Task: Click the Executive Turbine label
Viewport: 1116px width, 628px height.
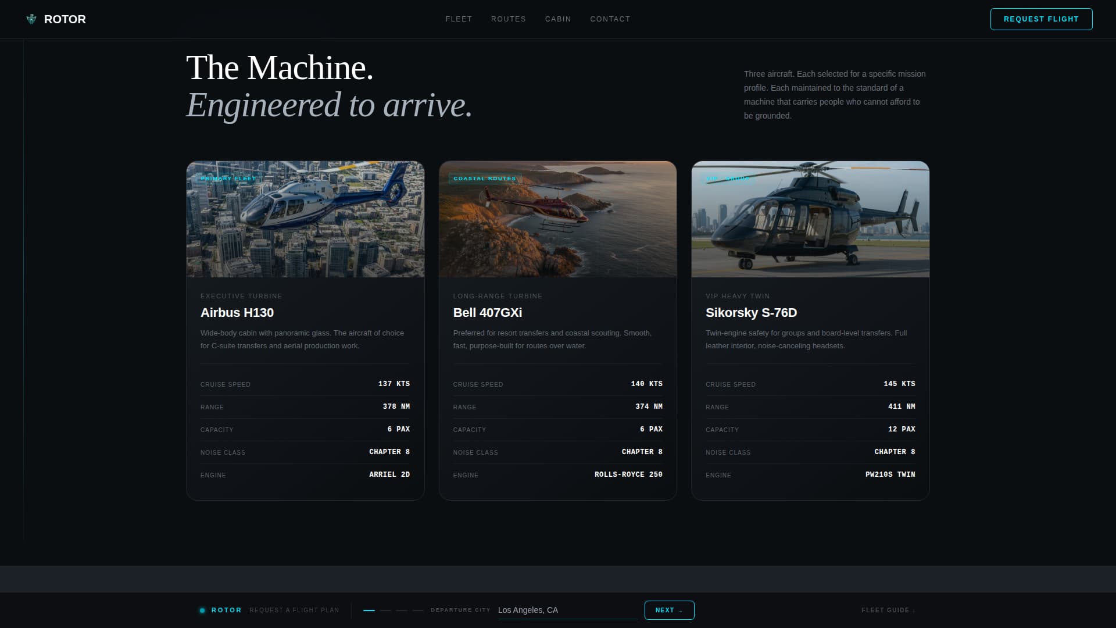Action: (241, 296)
